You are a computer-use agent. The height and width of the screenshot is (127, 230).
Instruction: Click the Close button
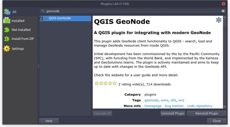(217, 121)
